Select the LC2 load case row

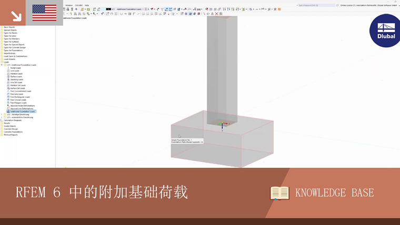17,115
